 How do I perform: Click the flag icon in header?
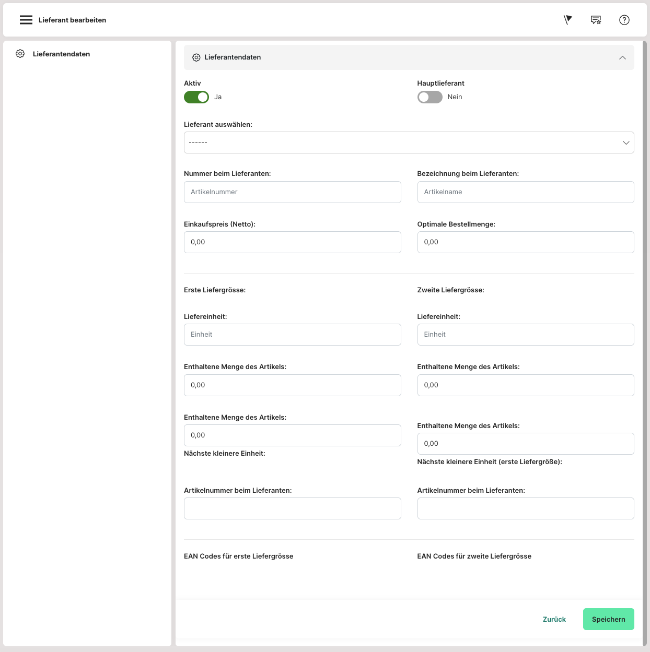point(568,20)
